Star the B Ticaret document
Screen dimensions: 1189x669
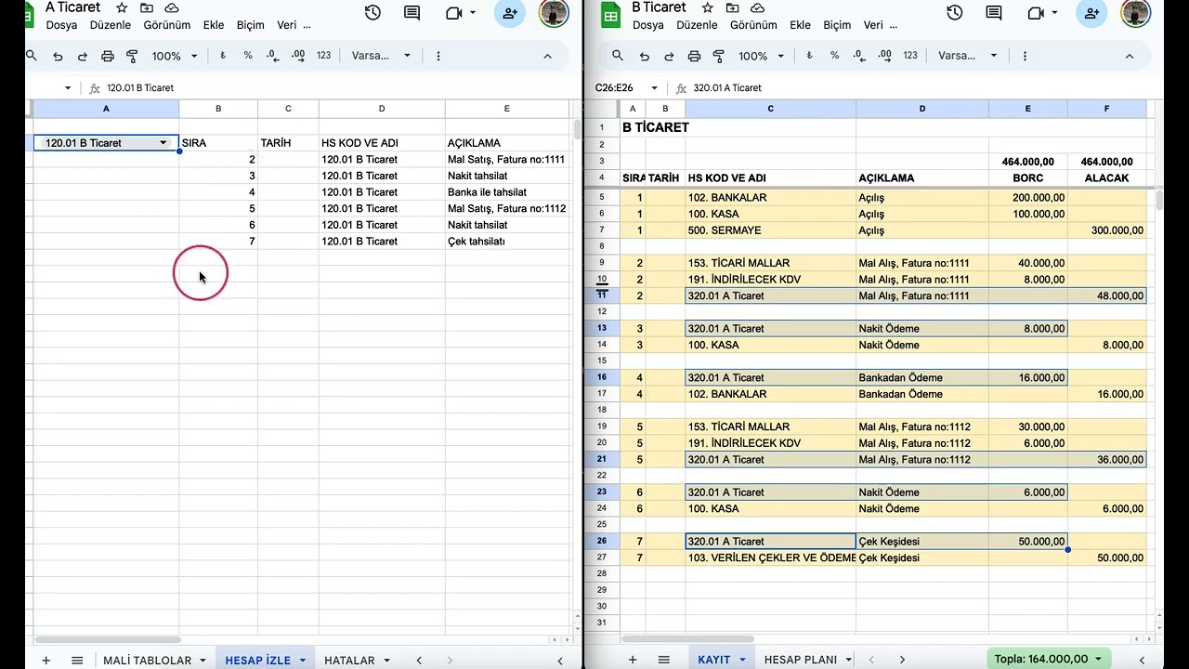coord(708,7)
